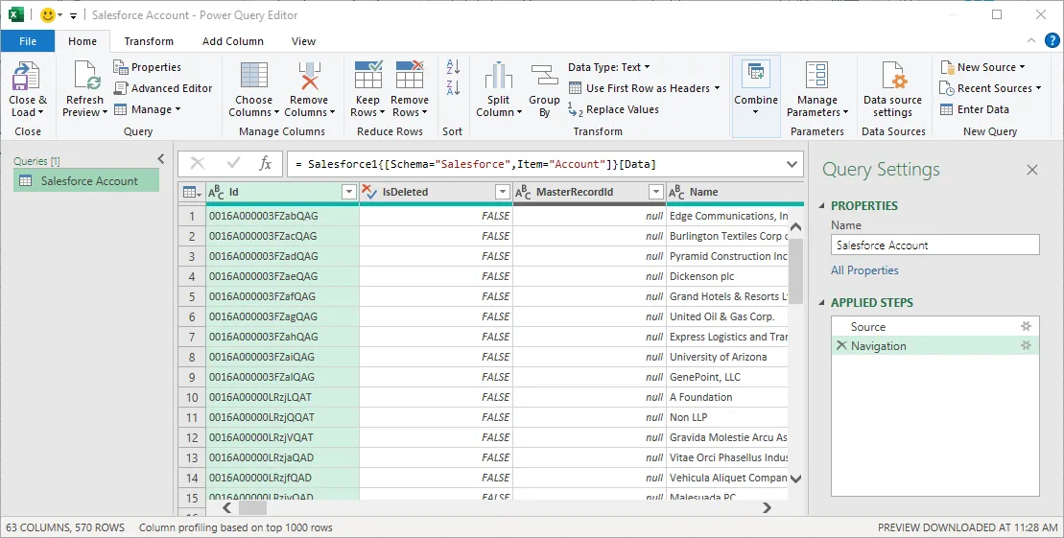Open Data source settings
1064x538 pixels.
click(x=892, y=77)
